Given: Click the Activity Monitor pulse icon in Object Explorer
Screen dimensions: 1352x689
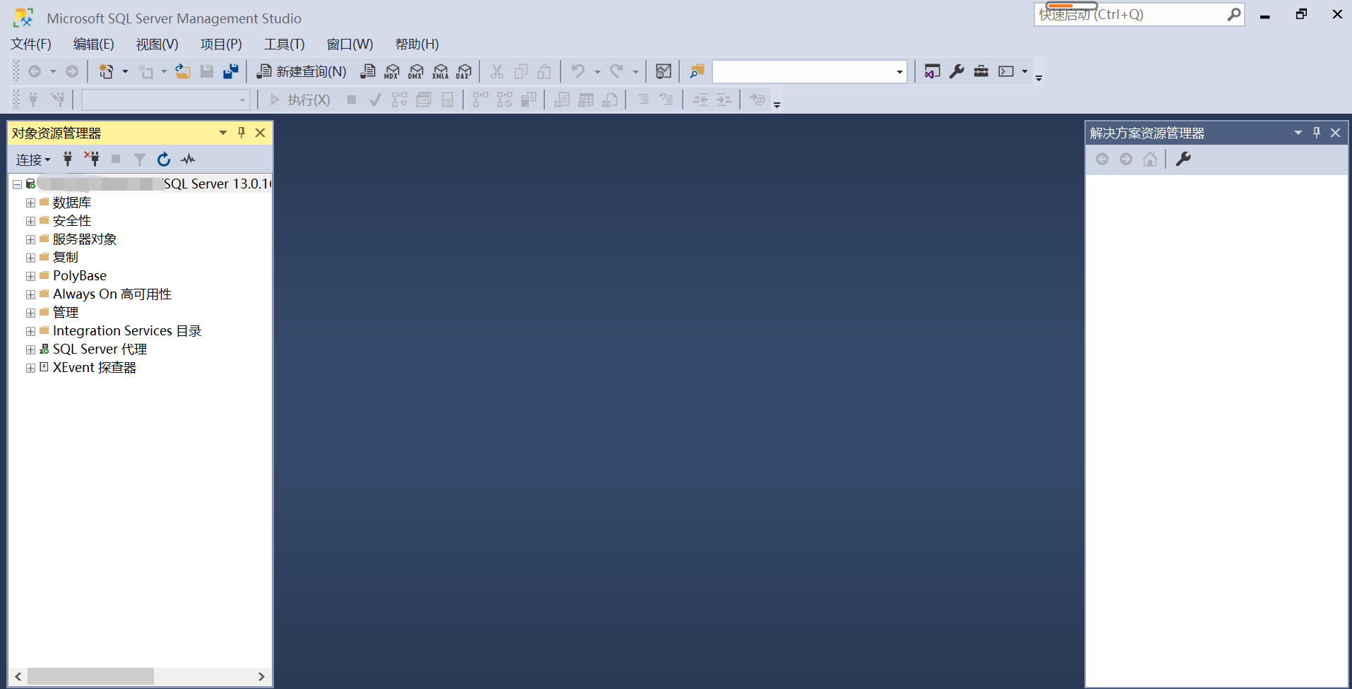Looking at the screenshot, I should [188, 160].
